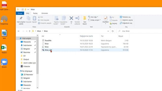This screenshot has height=91, width=162.
Task: Click the Kopyala ribbon icon
Action: (28, 19)
